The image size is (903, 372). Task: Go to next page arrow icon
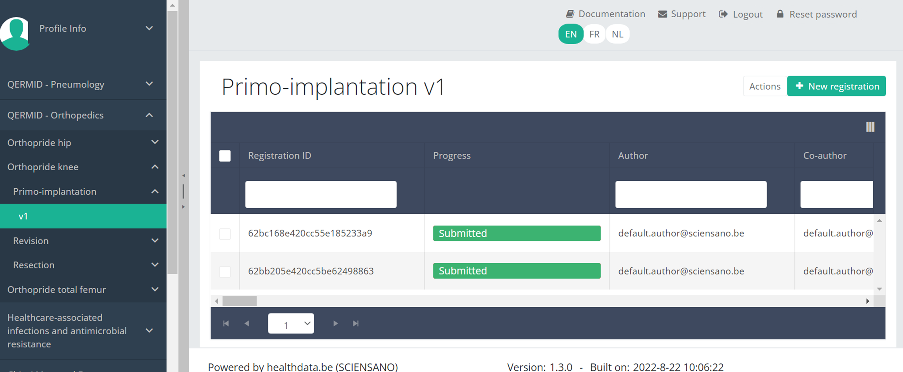coord(336,323)
